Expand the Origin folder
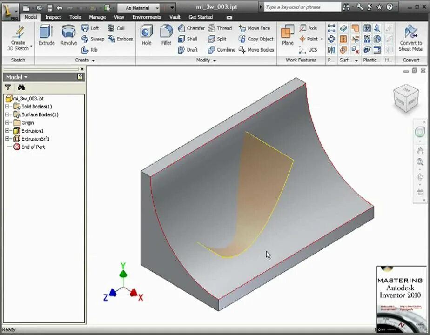This screenshot has width=430, height=335. [7, 122]
